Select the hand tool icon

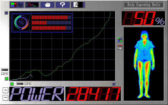(47, 4)
